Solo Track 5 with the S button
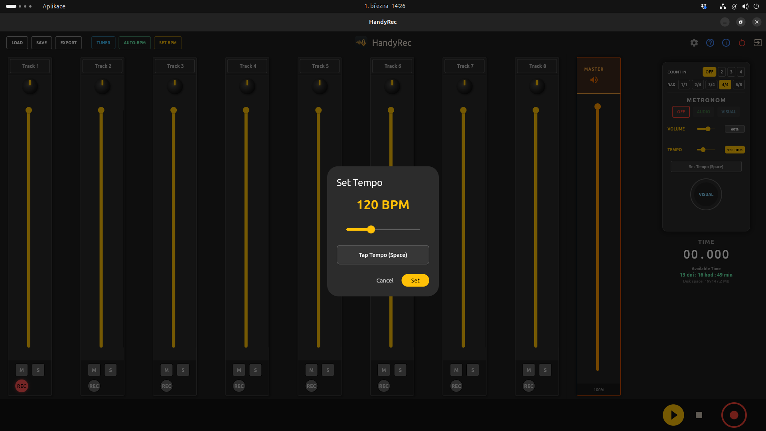This screenshot has width=766, height=431. pos(328,370)
